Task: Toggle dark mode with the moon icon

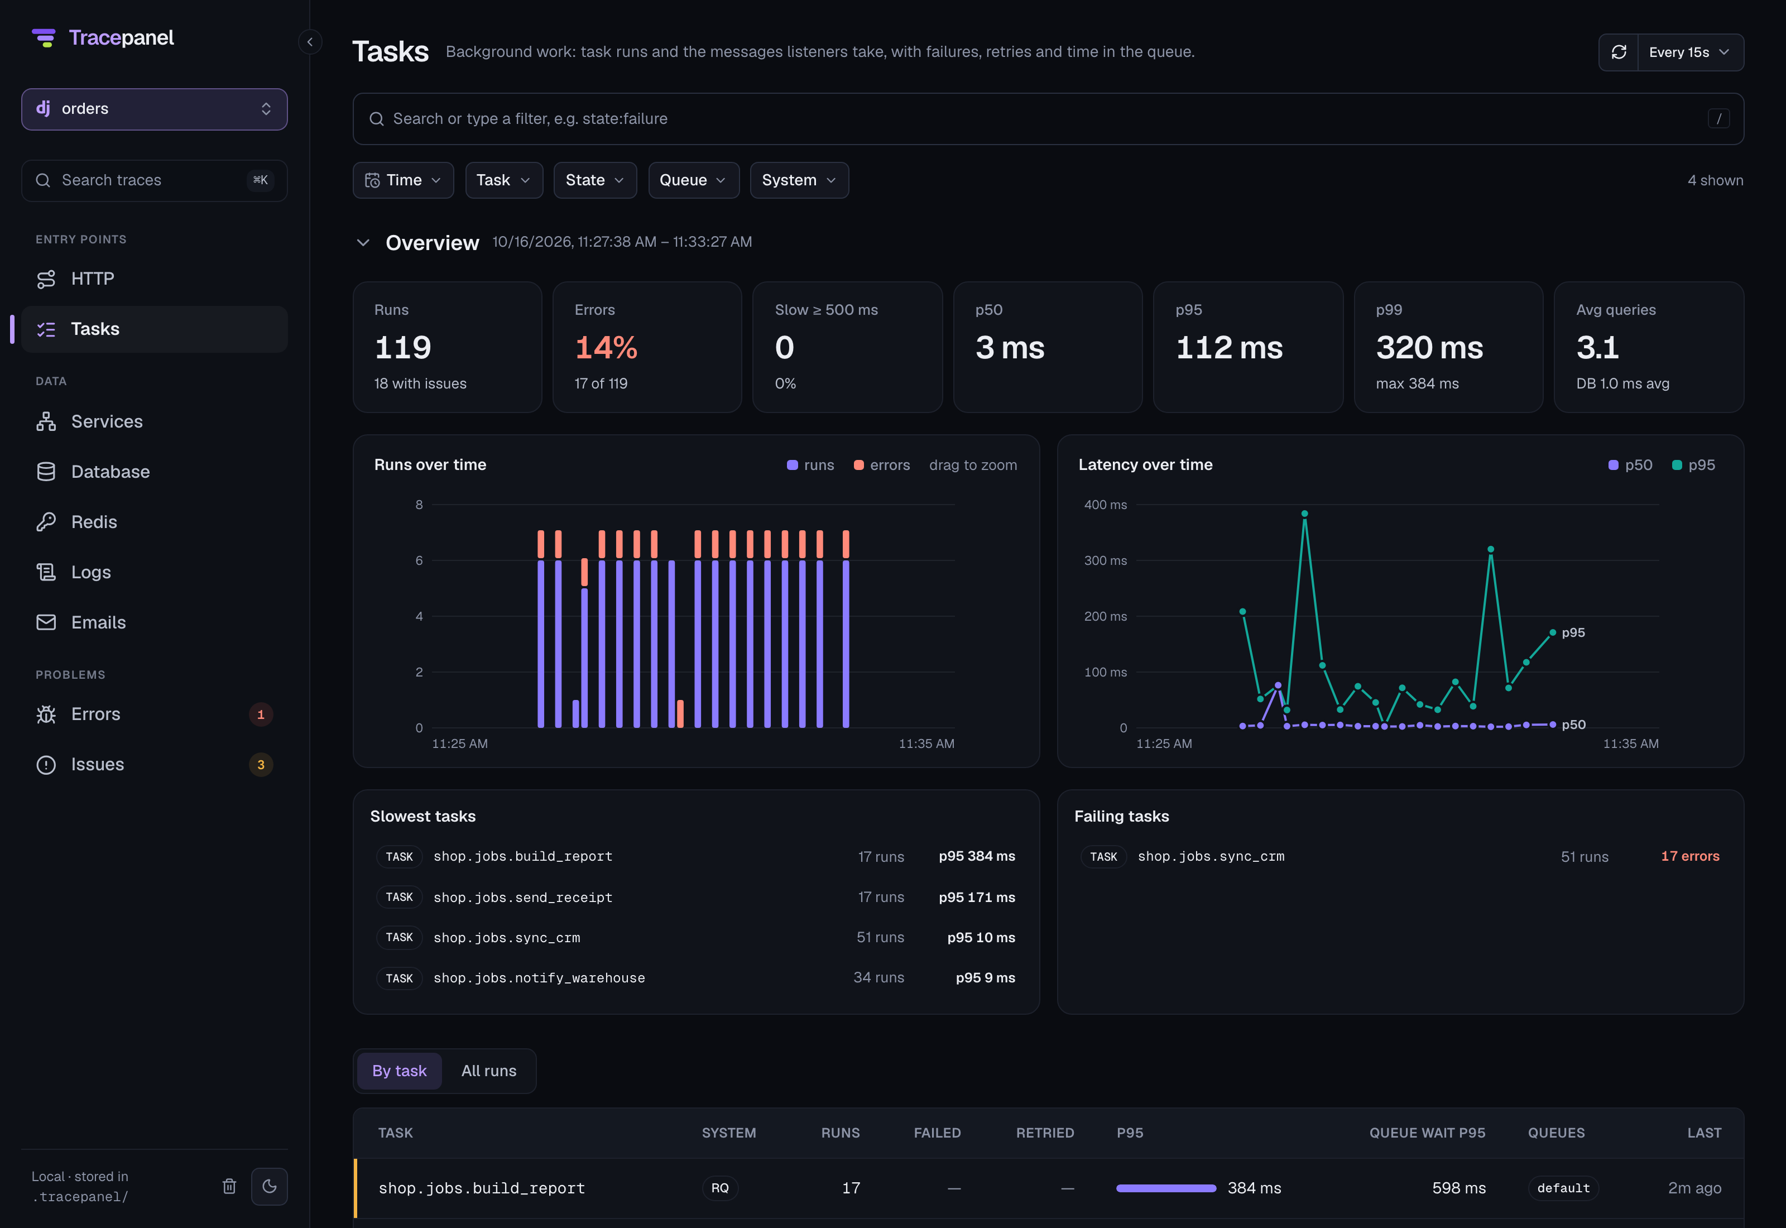Action: click(x=269, y=1186)
